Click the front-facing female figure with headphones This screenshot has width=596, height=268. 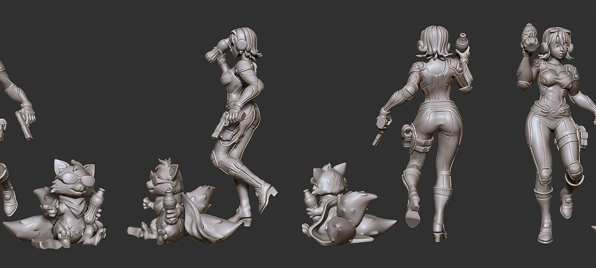pos(555,133)
